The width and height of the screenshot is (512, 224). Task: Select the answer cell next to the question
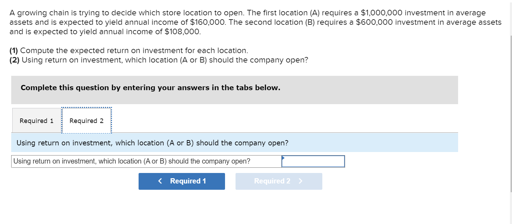pyautogui.click(x=313, y=161)
